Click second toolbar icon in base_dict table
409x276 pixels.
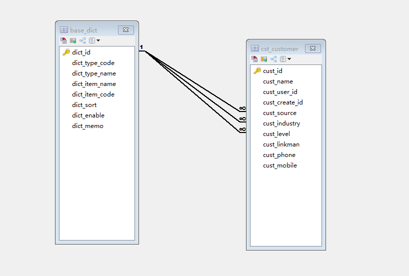[73, 40]
